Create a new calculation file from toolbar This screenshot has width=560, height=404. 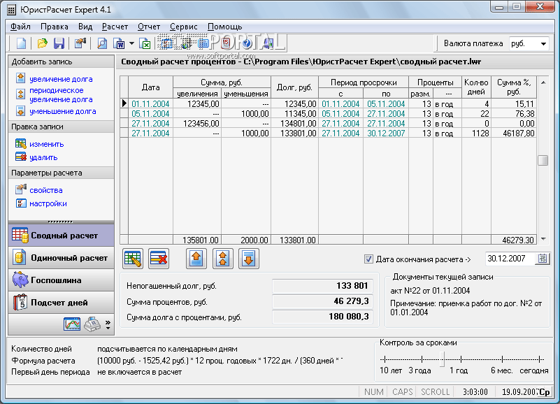21,43
